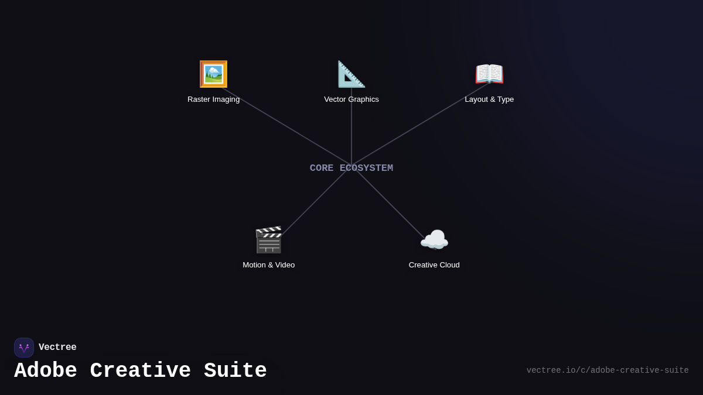Viewport: 703px width, 395px height.
Task: Click the Vectree brand name text
Action: pos(57,347)
